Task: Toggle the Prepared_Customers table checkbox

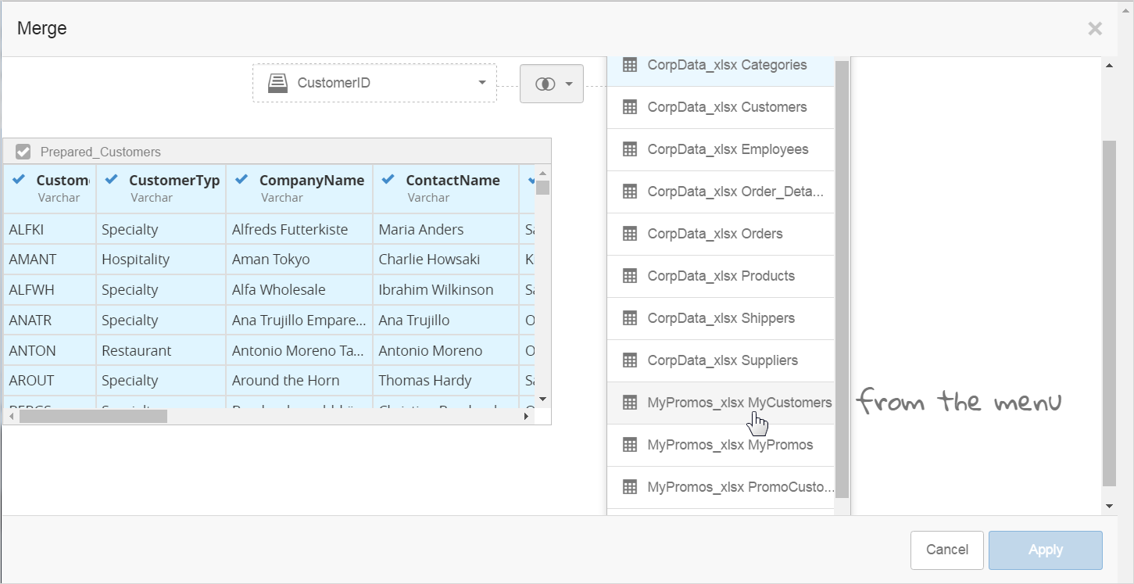Action: pyautogui.click(x=23, y=152)
